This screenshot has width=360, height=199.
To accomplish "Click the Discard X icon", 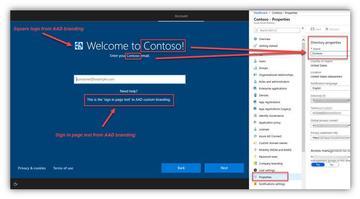I will pos(327,29).
